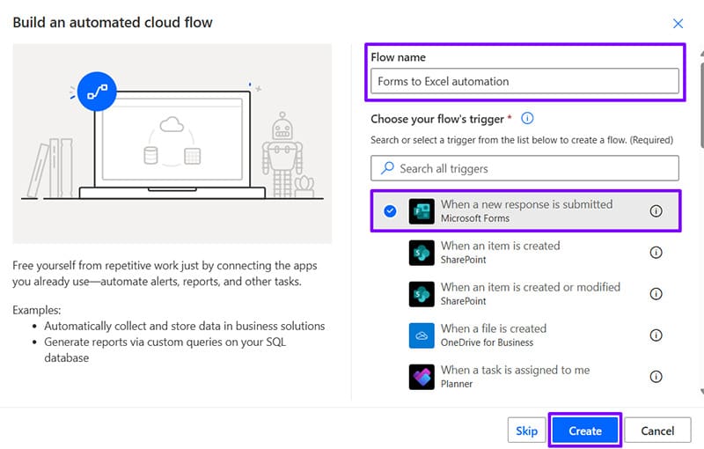Choose 'When a file is created' trigger
The image size is (704, 449).
point(493,329)
